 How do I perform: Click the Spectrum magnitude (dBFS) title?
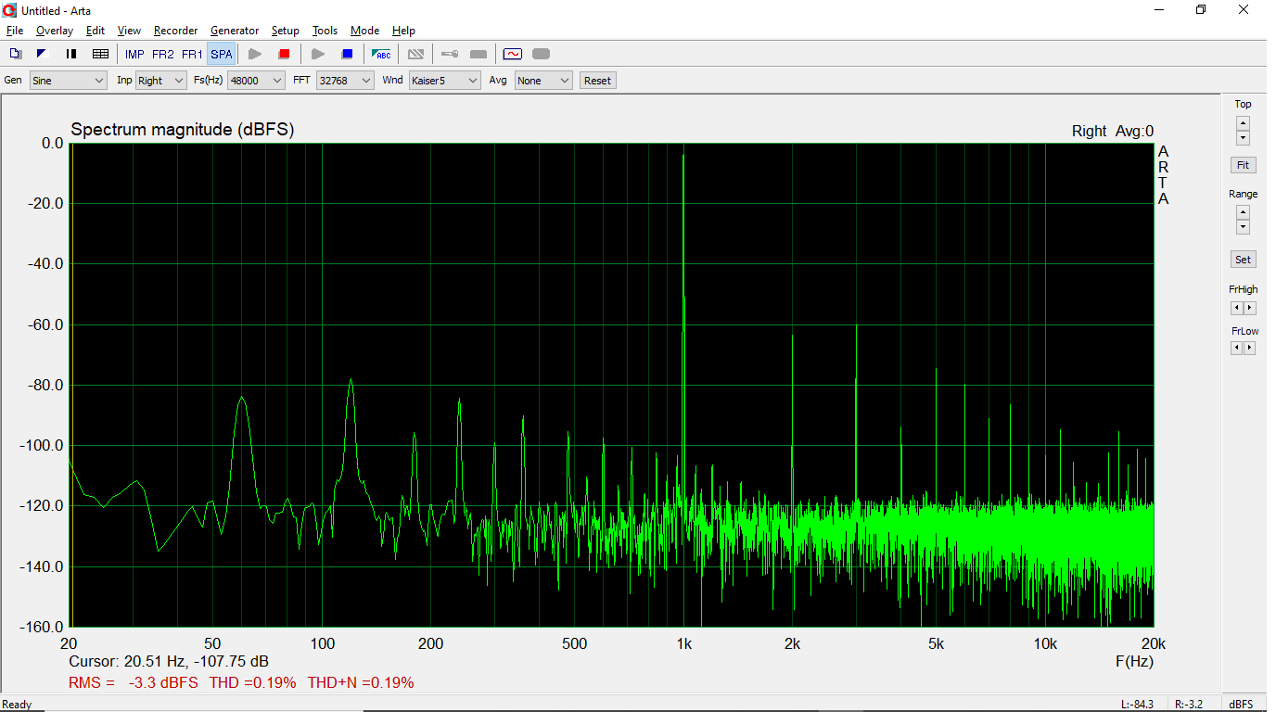click(x=183, y=130)
